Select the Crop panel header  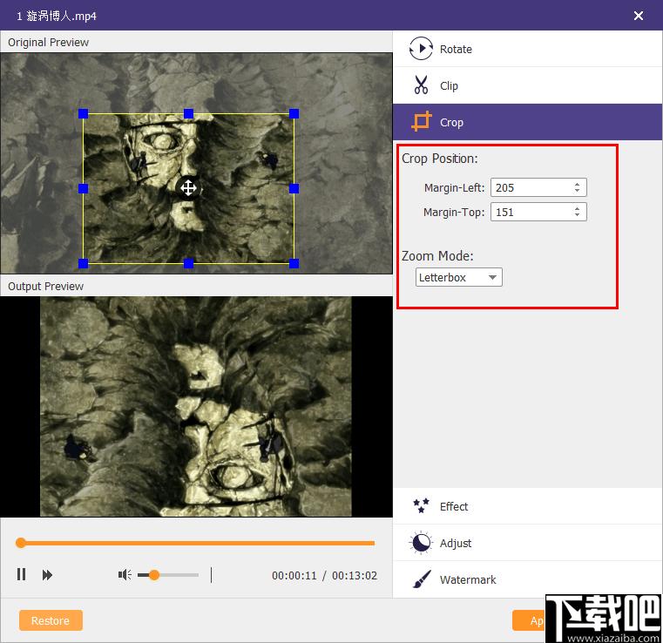coord(527,122)
